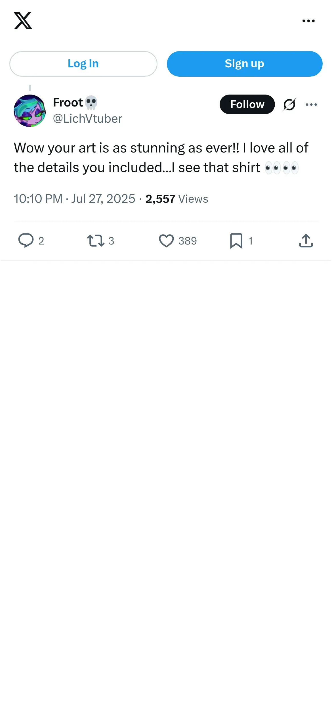This screenshot has height=719, width=332.
Task: Open the top-right more options menu
Action: (308, 21)
